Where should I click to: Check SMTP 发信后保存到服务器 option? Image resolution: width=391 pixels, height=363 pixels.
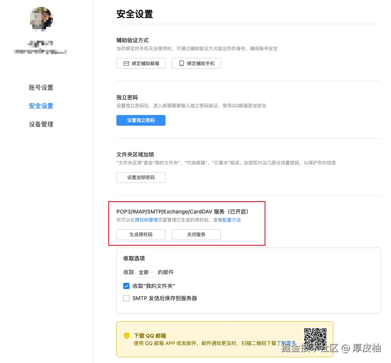126,298
